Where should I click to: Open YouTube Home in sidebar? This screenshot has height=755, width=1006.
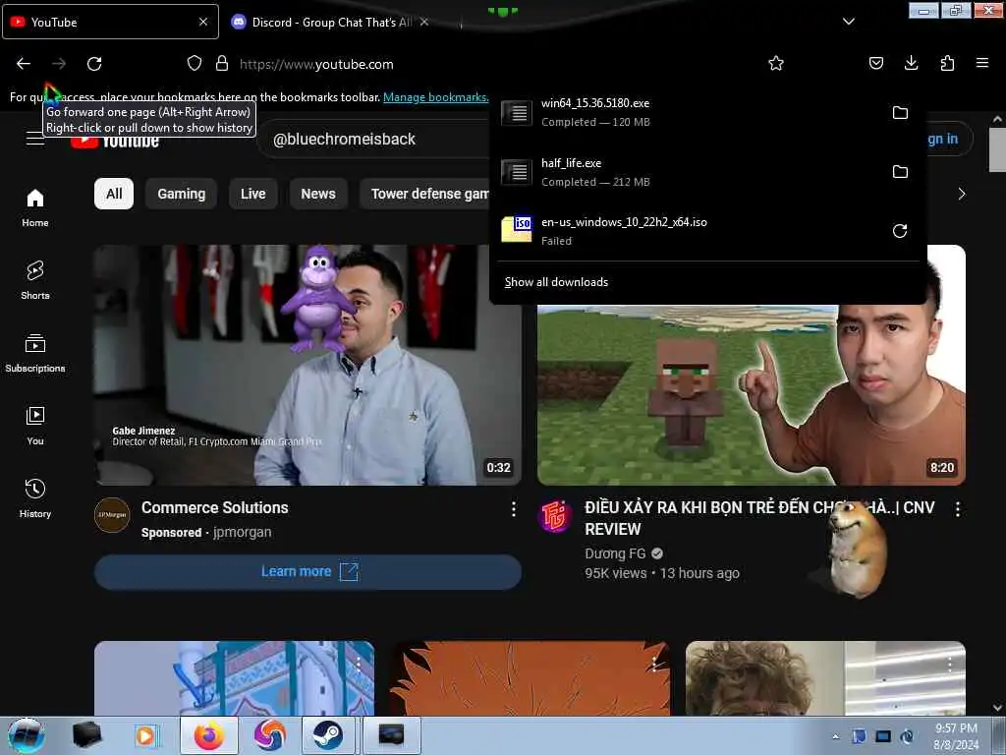[35, 208]
